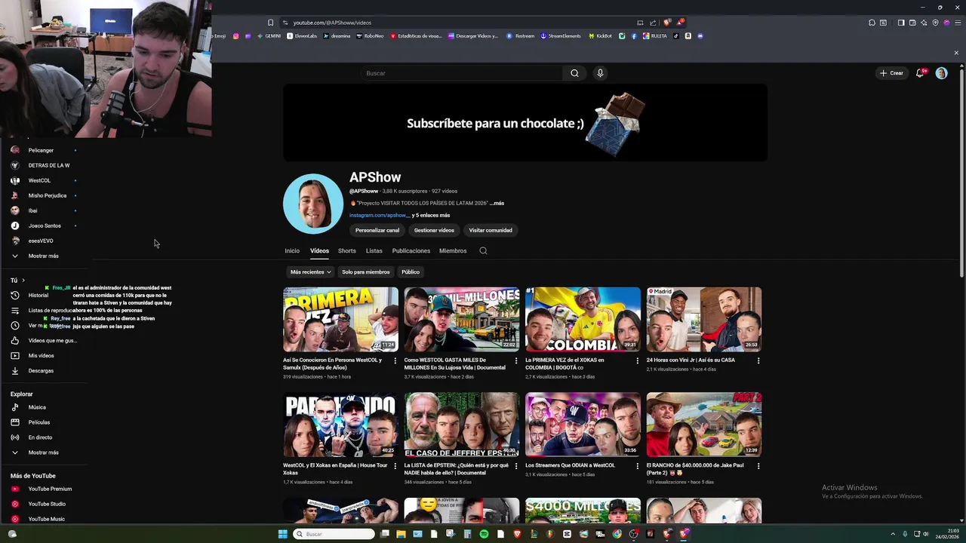Open YouTube Studio link
Screen dimensions: 966x543
(45, 504)
